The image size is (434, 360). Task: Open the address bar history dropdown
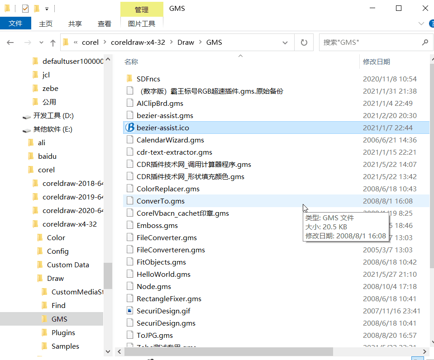pos(285,43)
